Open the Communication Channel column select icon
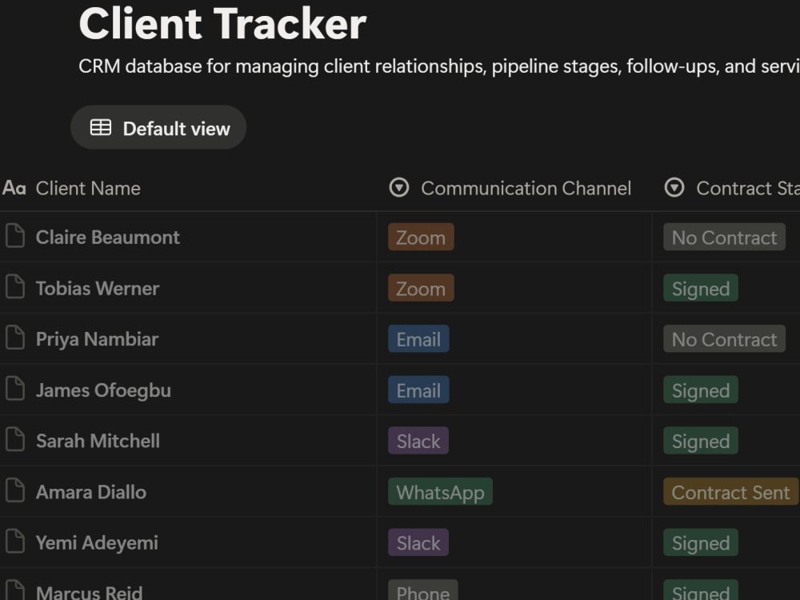 (399, 188)
